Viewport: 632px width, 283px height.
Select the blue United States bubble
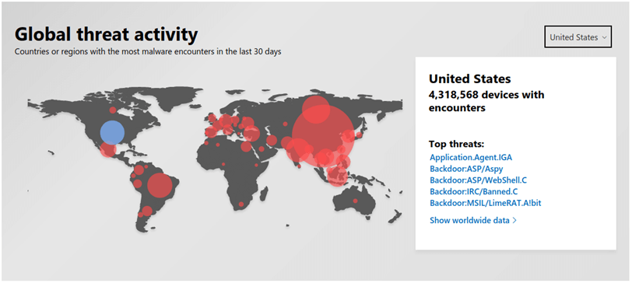[x=112, y=132]
